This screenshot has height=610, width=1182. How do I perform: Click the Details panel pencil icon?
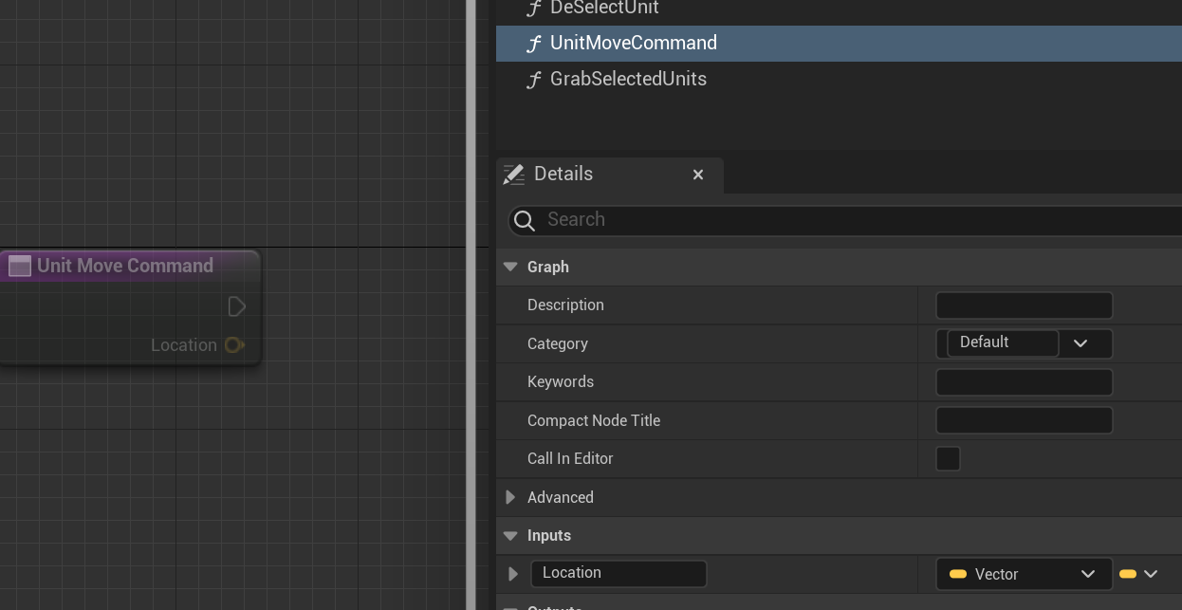[x=514, y=175]
